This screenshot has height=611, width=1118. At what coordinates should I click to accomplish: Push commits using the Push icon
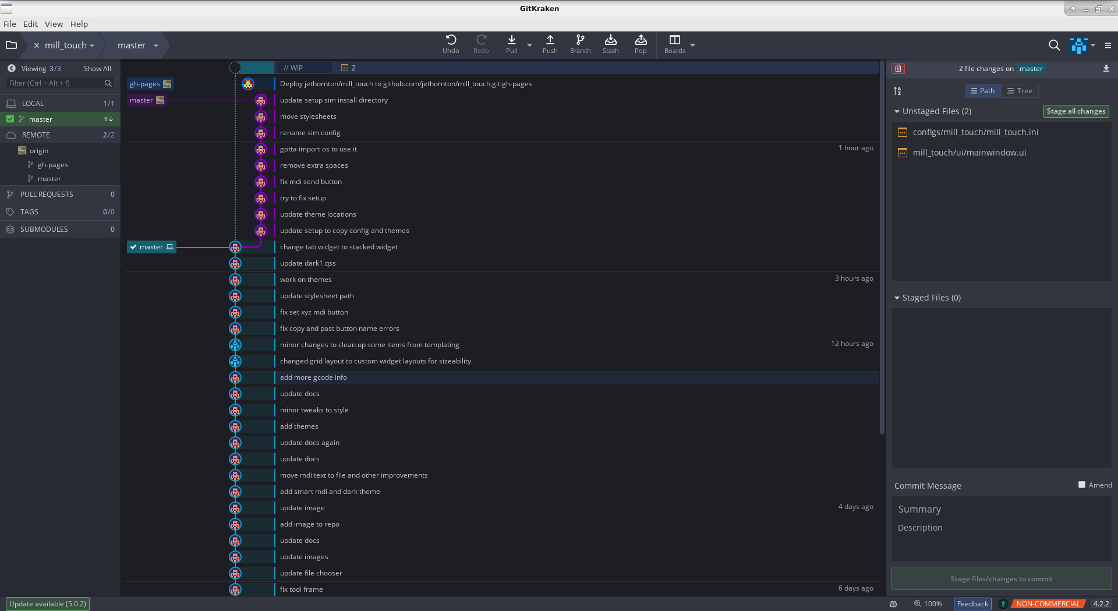[x=550, y=44]
